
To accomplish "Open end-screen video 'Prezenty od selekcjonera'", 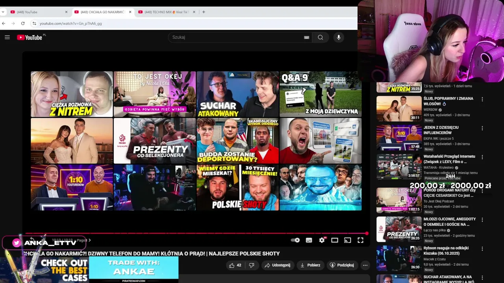I will 155,141.
